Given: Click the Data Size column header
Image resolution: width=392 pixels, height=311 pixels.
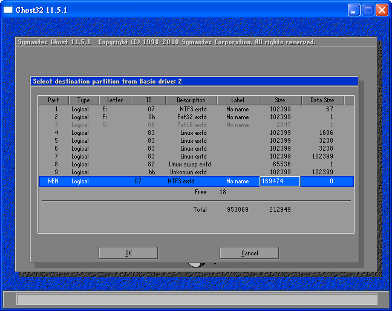Looking at the screenshot, I should point(323,100).
